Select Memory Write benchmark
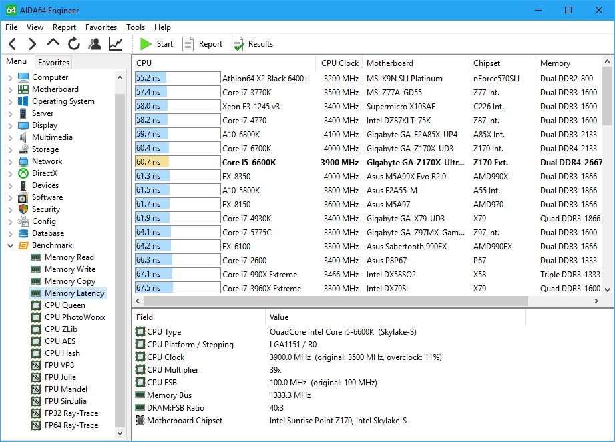 pyautogui.click(x=70, y=269)
